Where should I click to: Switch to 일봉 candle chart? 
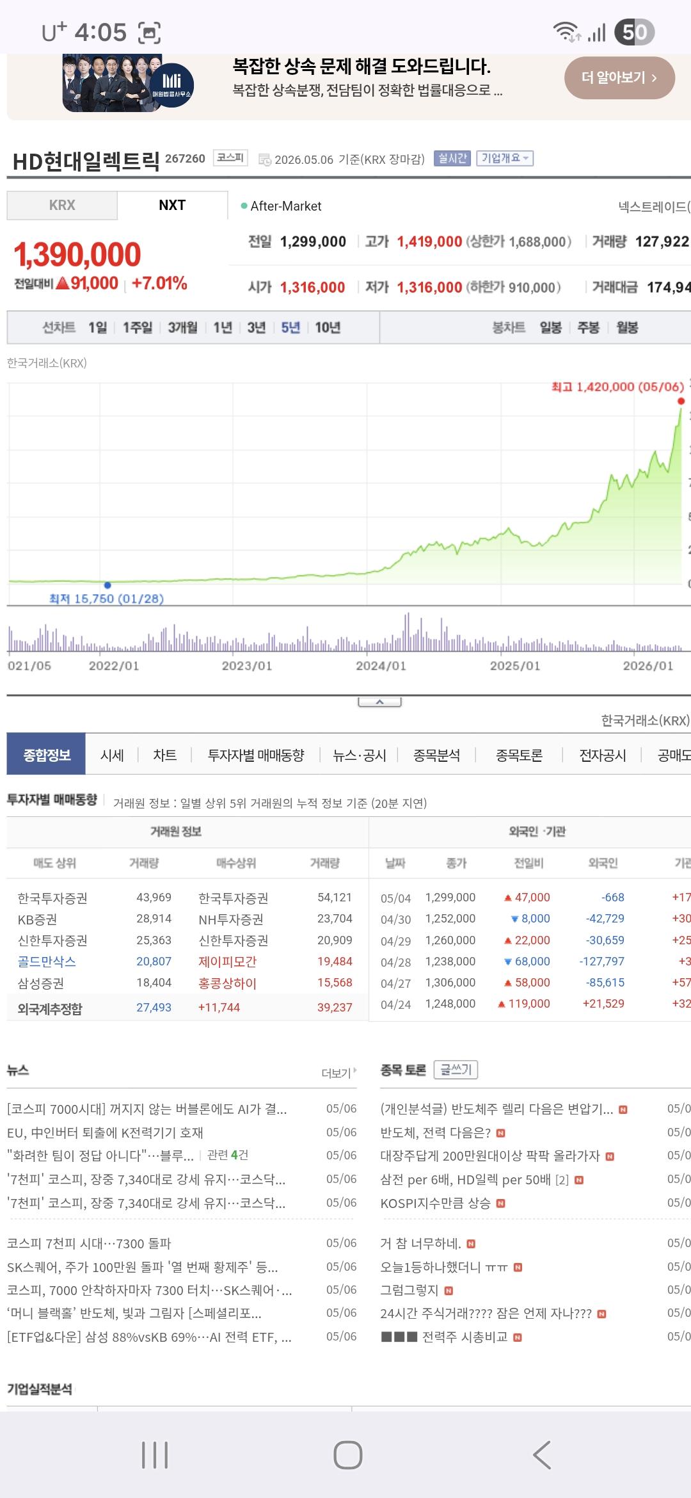(550, 328)
